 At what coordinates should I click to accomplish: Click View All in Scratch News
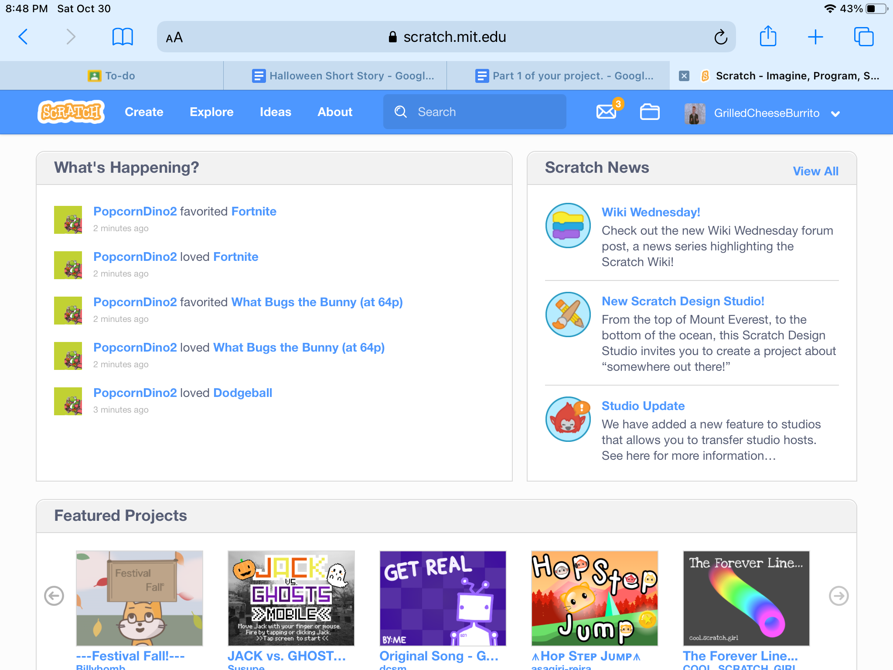816,171
